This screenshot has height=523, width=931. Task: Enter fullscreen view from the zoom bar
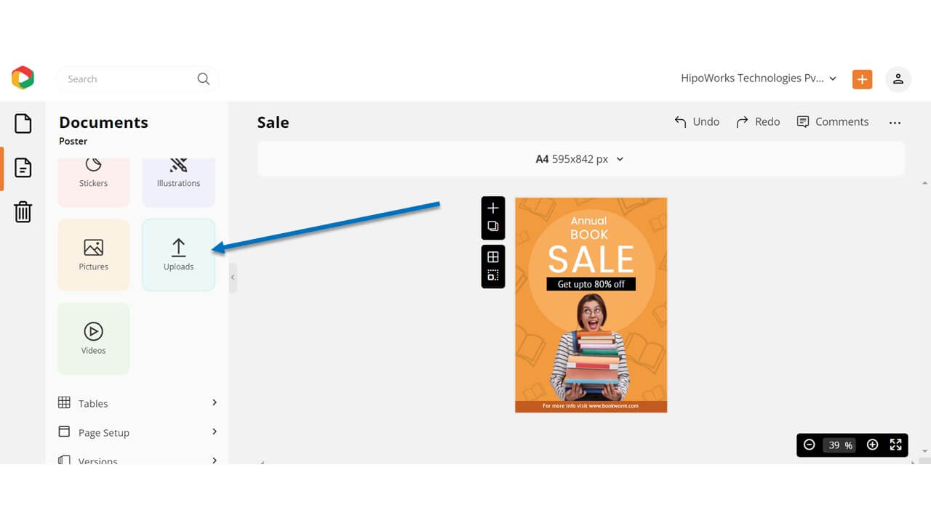(895, 445)
